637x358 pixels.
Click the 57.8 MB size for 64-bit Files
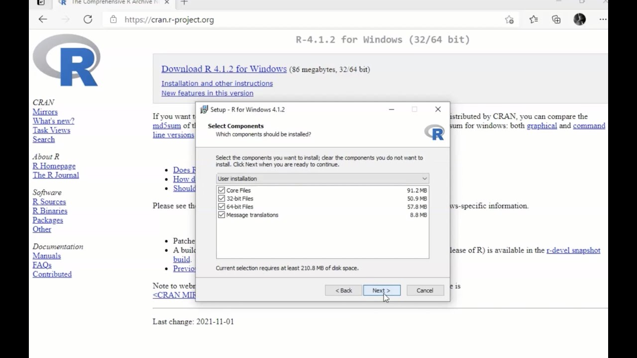point(417,207)
